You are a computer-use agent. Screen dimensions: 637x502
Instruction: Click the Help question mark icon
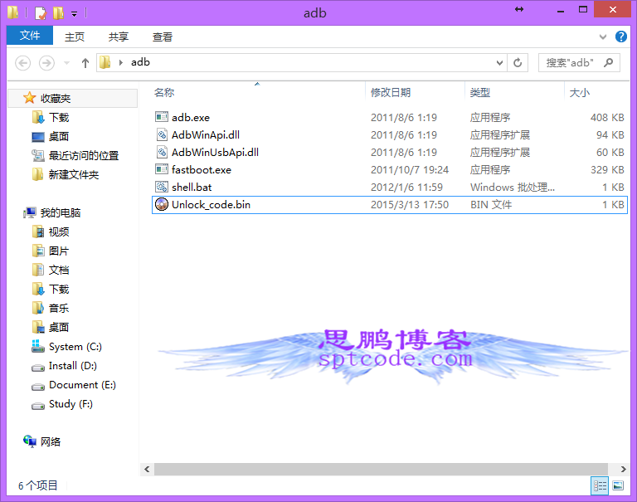pos(620,37)
